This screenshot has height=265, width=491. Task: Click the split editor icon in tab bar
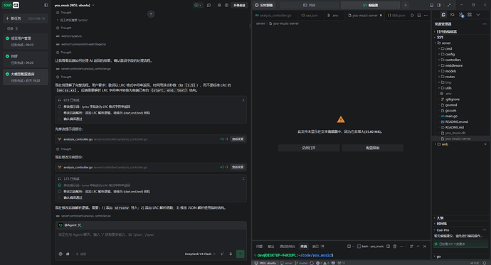(419, 16)
